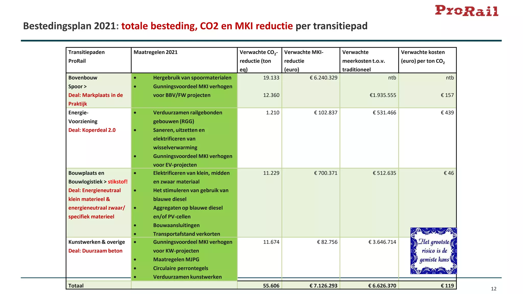Click the 'Totaal' row label

tap(76, 286)
